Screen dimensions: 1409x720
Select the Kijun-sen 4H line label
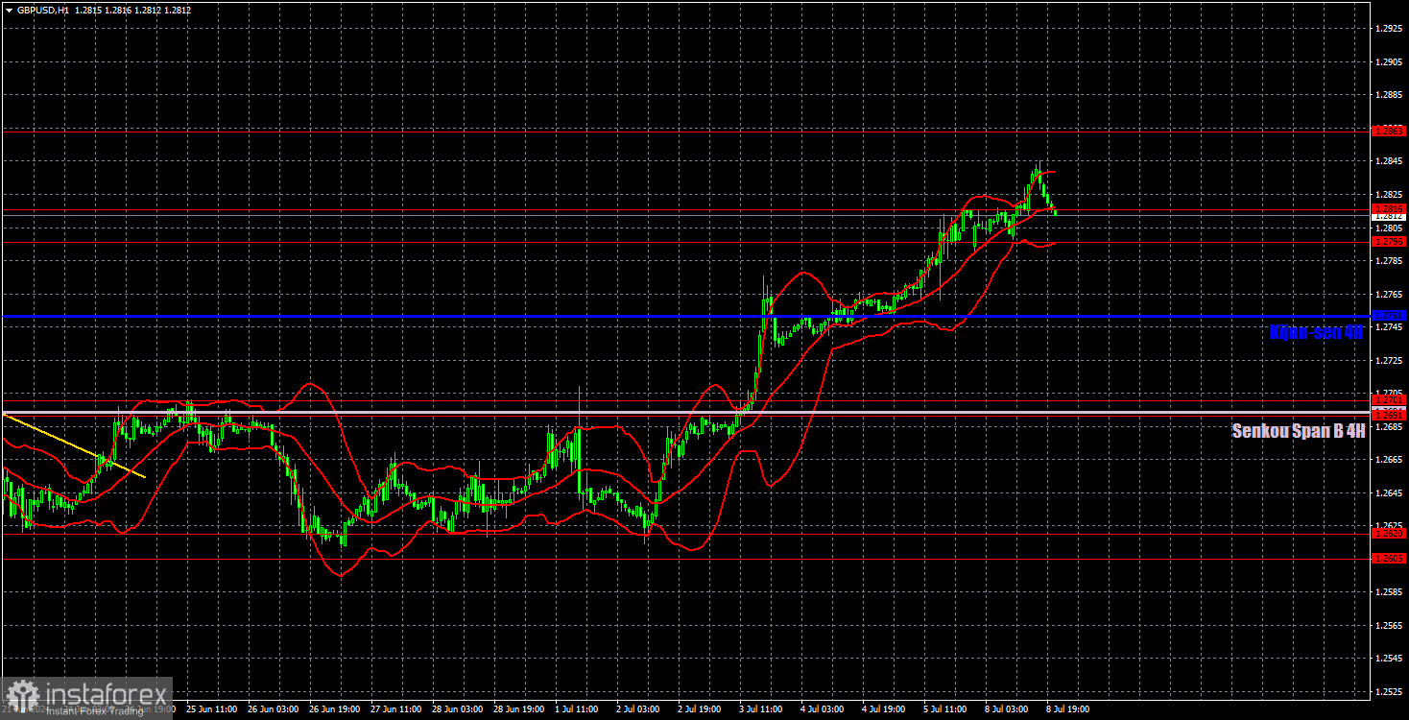(1315, 333)
